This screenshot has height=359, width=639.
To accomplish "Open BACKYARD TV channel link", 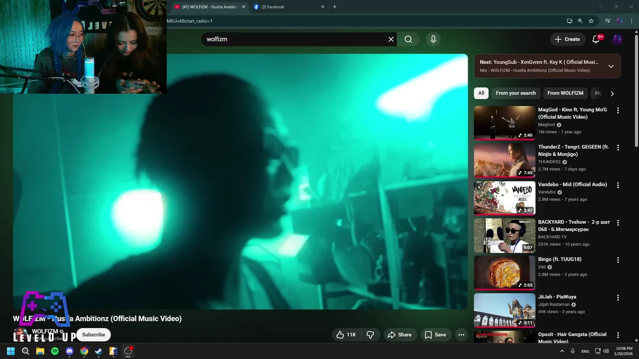I will [552, 237].
